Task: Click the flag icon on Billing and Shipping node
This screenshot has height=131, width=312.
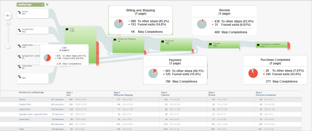Action: tap(115, 39)
